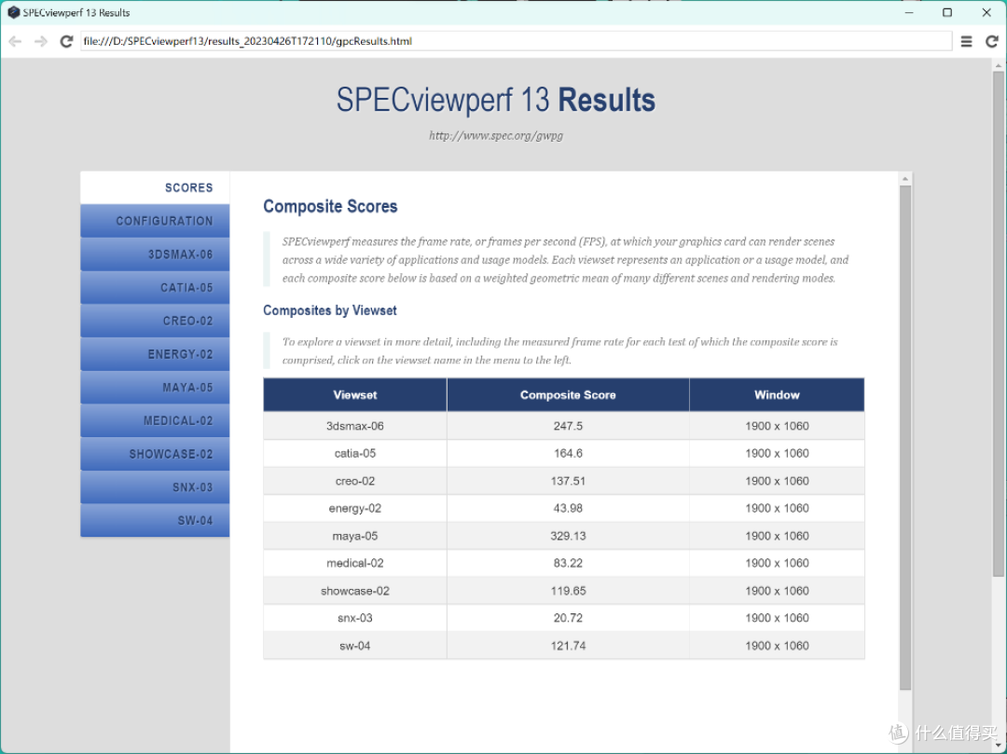Follow the http://www.spec.org/gwpg link
Viewport: 1007px width, 754px height.
[496, 135]
